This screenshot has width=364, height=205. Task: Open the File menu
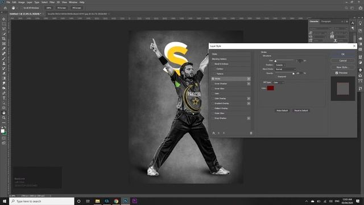point(9,2)
